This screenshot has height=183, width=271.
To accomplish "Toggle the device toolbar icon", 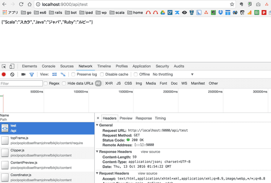I will [x=12, y=66].
